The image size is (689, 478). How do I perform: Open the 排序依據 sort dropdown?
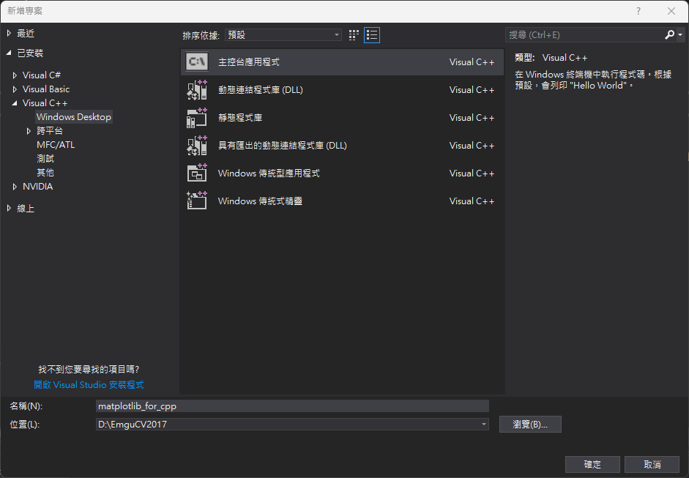click(x=283, y=34)
